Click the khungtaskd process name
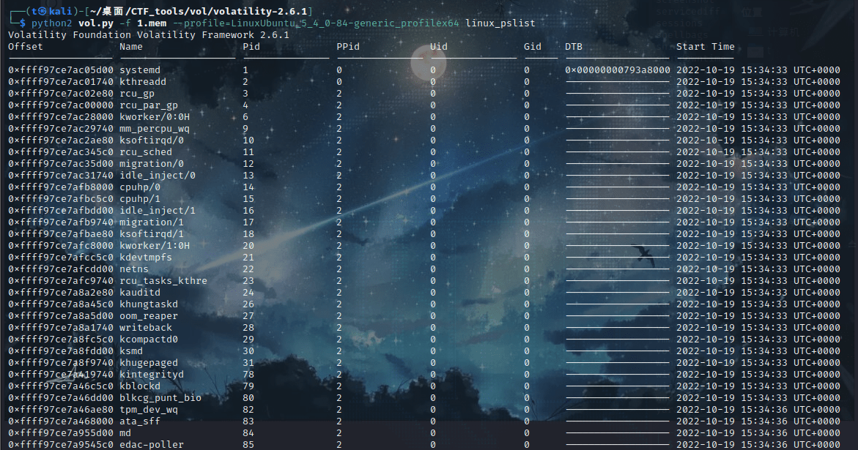 click(x=149, y=304)
